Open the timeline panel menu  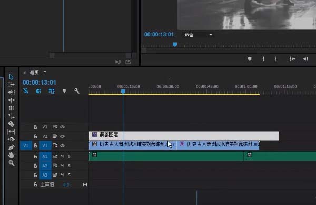point(45,73)
